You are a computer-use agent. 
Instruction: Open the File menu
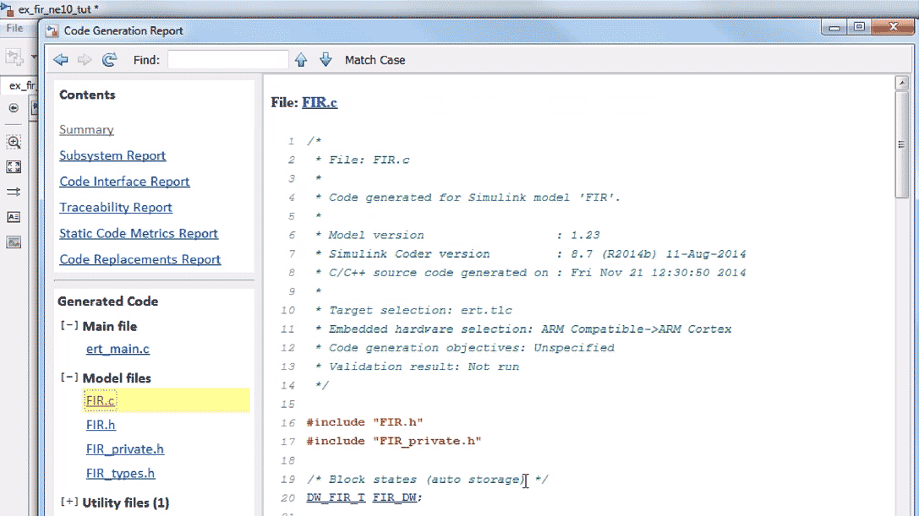pos(14,27)
